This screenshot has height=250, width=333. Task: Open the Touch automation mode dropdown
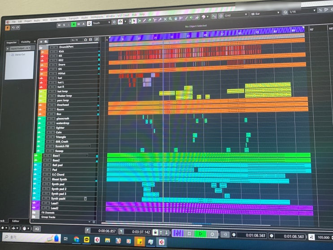(x=102, y=23)
